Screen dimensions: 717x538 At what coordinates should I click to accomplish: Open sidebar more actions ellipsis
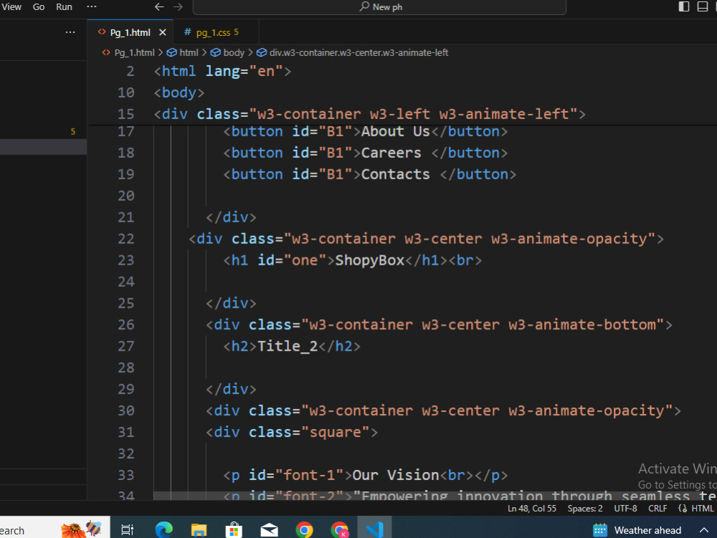click(x=70, y=32)
